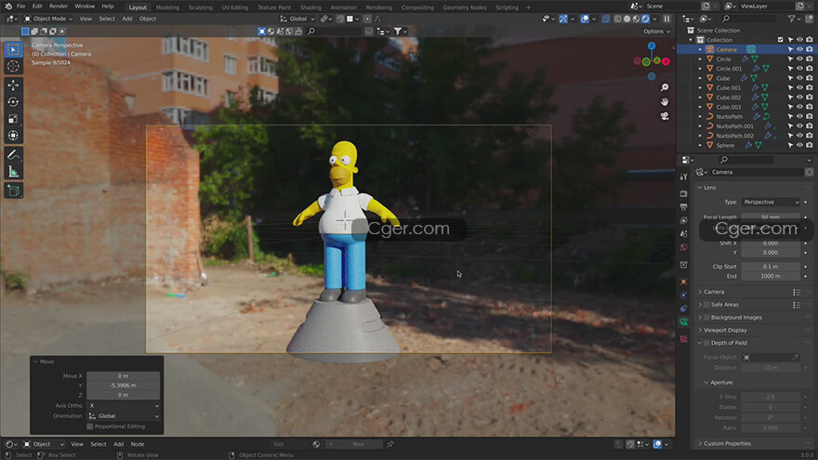Select the Add Cube tool

tap(13, 191)
